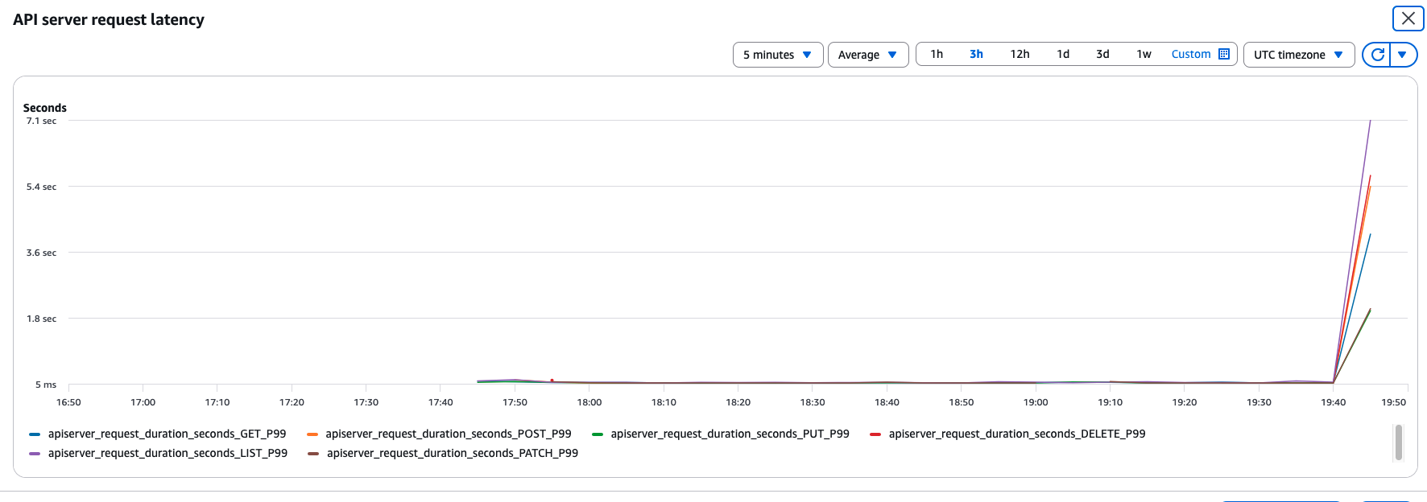Click the legend scrollbar thumb

coord(1399,442)
